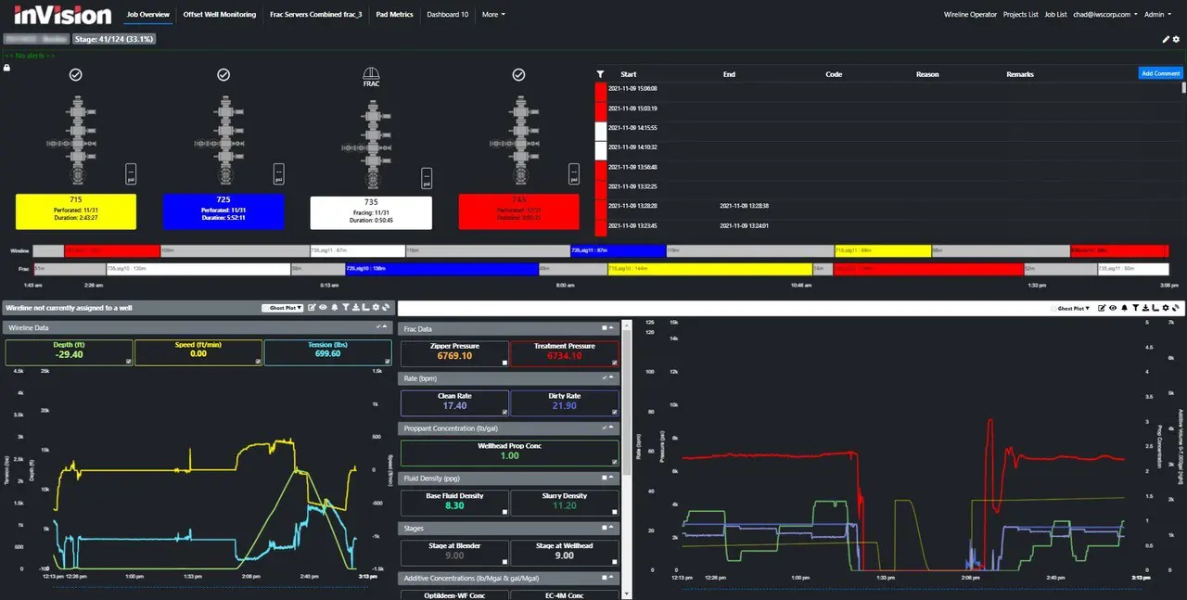The image size is (1187, 600).
Task: Select the download icon on the Frac plot toolbar
Action: [1146, 308]
